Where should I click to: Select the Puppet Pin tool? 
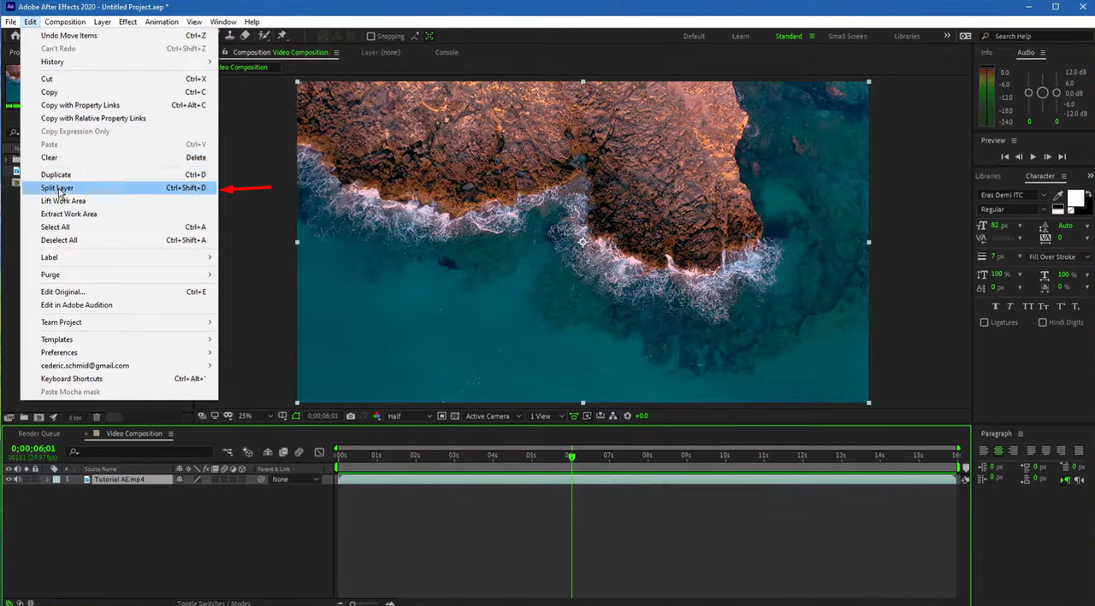[x=282, y=36]
